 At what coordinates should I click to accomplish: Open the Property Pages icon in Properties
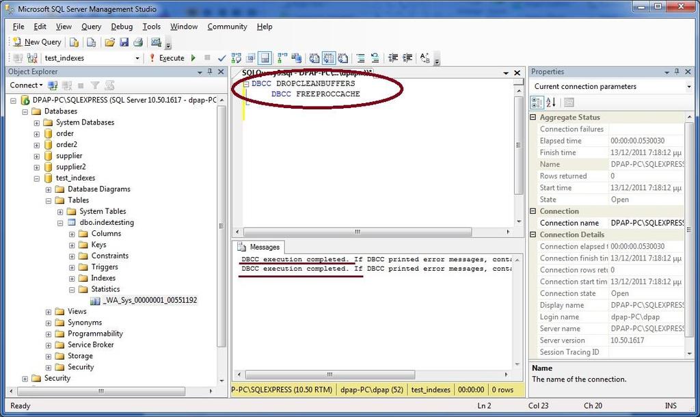click(569, 103)
